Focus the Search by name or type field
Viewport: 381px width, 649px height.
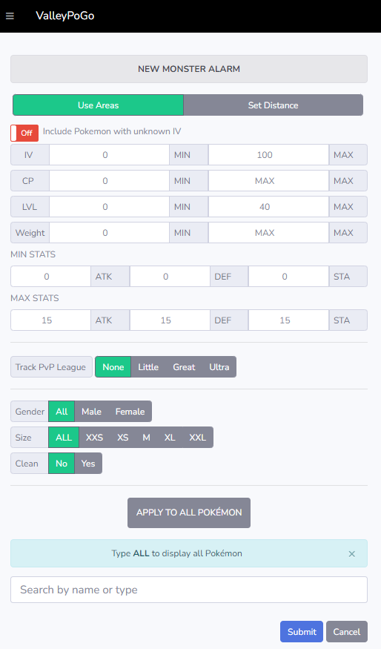[x=189, y=590]
